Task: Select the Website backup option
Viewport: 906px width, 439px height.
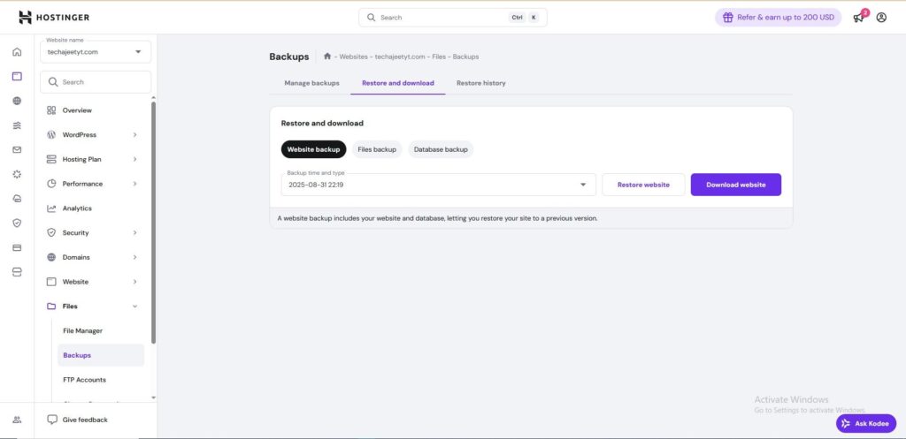Action: tap(313, 149)
